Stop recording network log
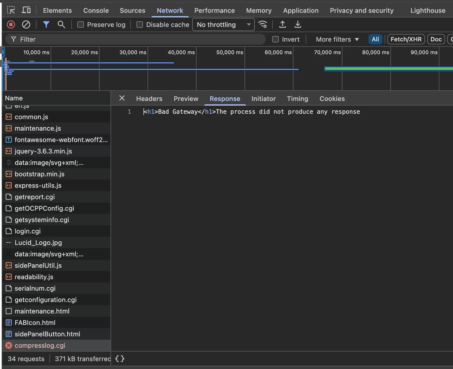 [11, 24]
